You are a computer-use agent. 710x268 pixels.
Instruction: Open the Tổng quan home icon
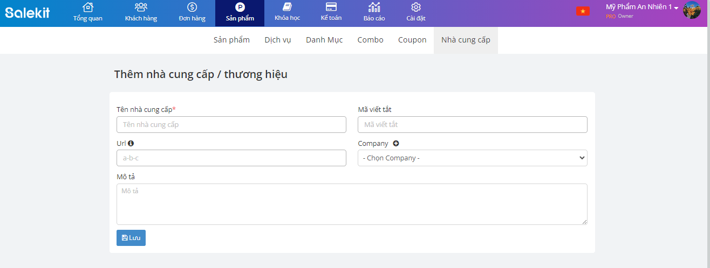[x=87, y=8]
